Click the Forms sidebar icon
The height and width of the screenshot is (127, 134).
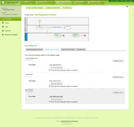click(3, 23)
